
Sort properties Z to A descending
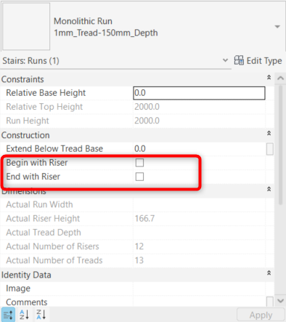(41, 315)
